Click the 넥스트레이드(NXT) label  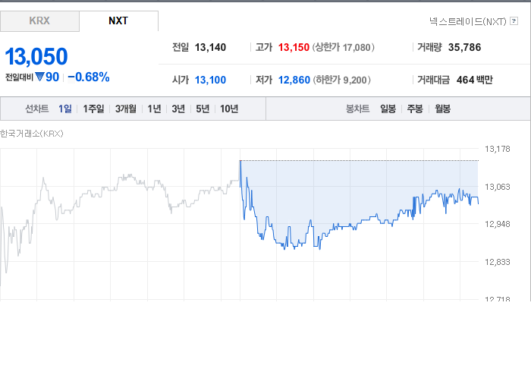click(x=468, y=21)
